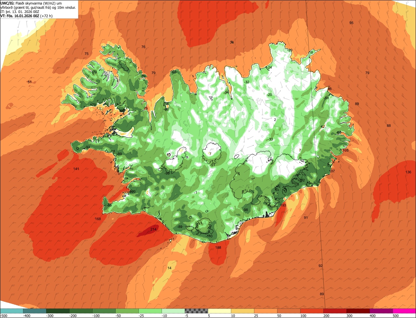The image size is (416, 318).
Task: Click the map value 214 off the south coast
Action: click(x=153, y=229)
